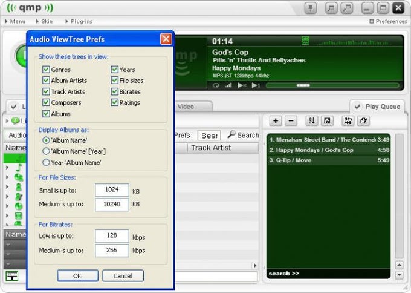Select the calendar grid tree icon
The image size is (411, 293).
click(x=19, y=216)
